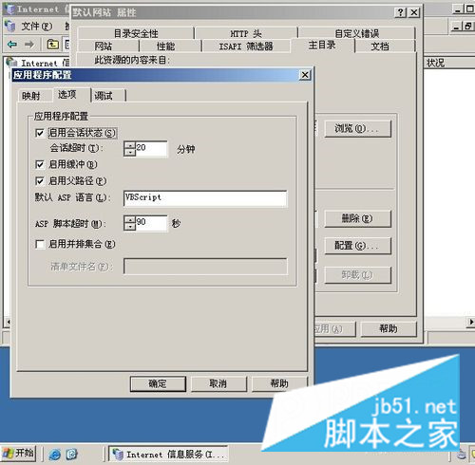Image resolution: width=475 pixels, height=465 pixels.
Task: Switch to the 映射 tab
Action: pos(31,96)
